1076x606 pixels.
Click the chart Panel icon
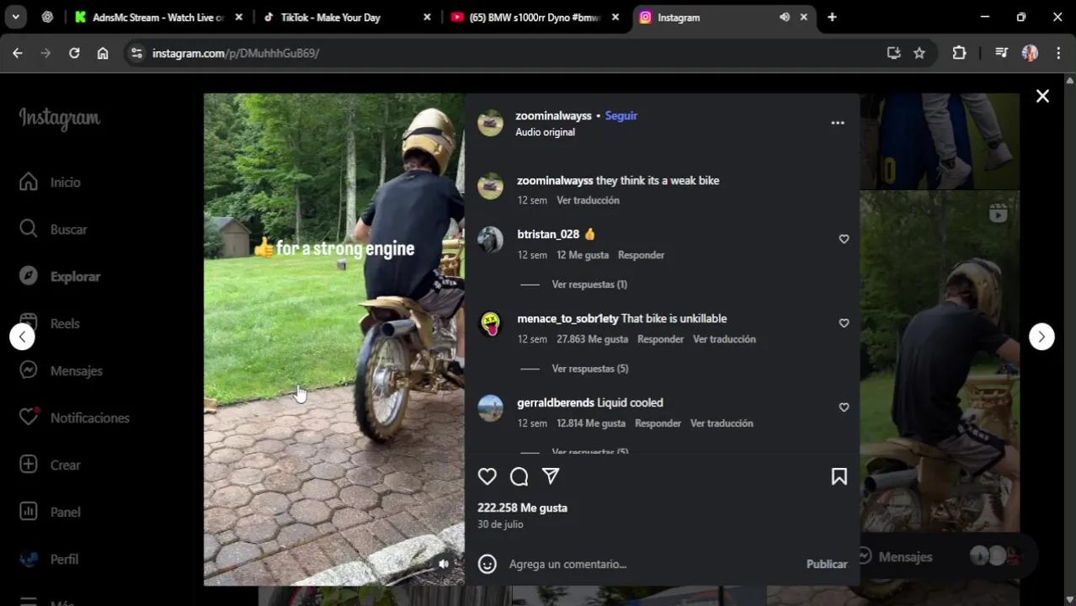29,512
